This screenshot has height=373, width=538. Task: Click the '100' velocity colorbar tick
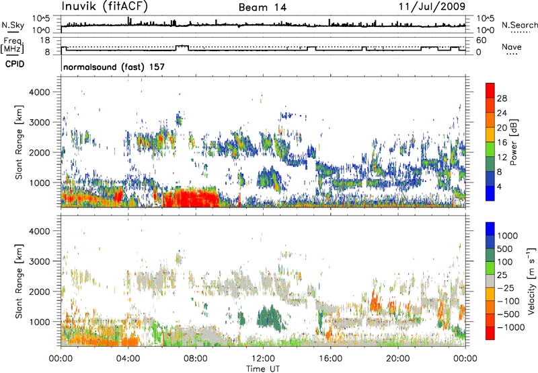[505, 262]
